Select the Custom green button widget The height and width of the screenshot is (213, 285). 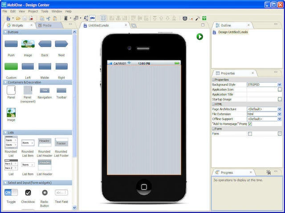pyautogui.click(x=11, y=67)
